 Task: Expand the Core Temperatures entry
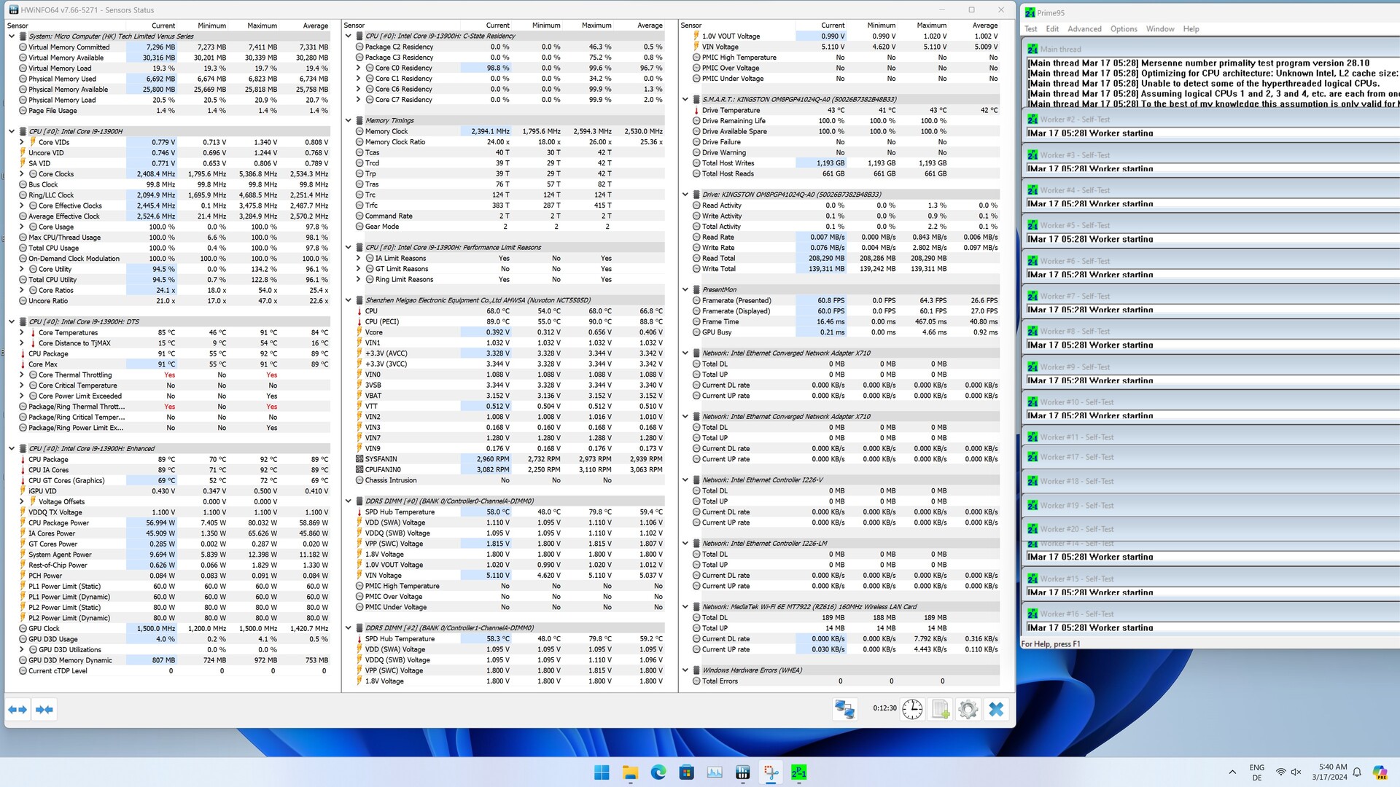(x=22, y=332)
